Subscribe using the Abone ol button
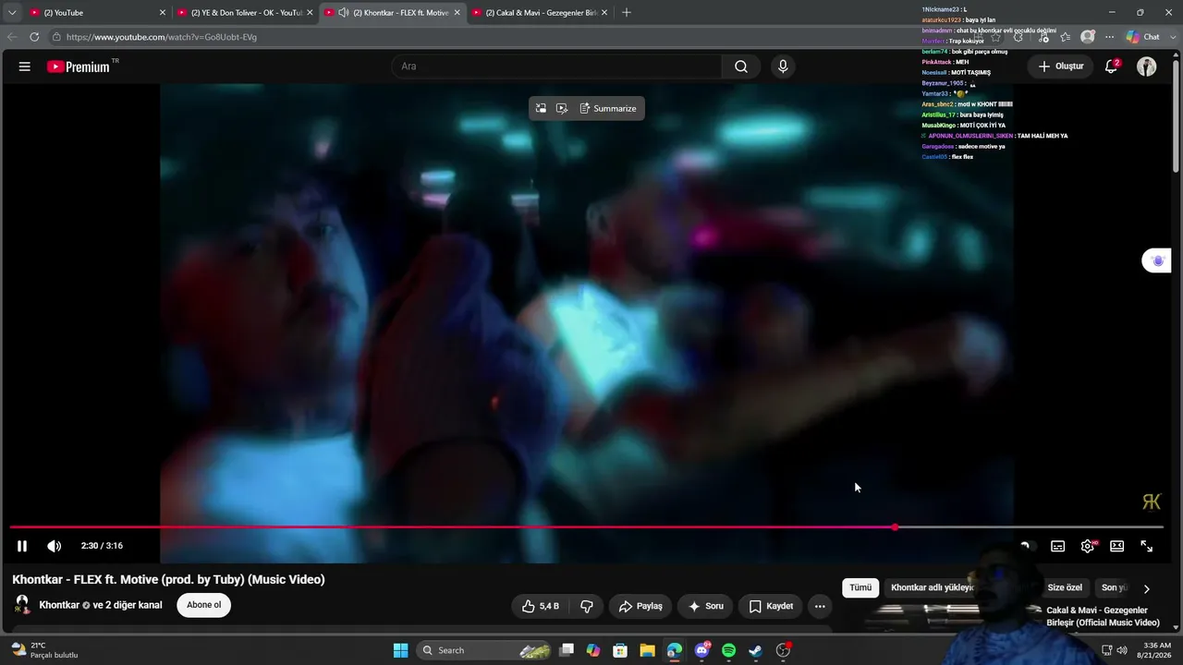 [x=204, y=605]
